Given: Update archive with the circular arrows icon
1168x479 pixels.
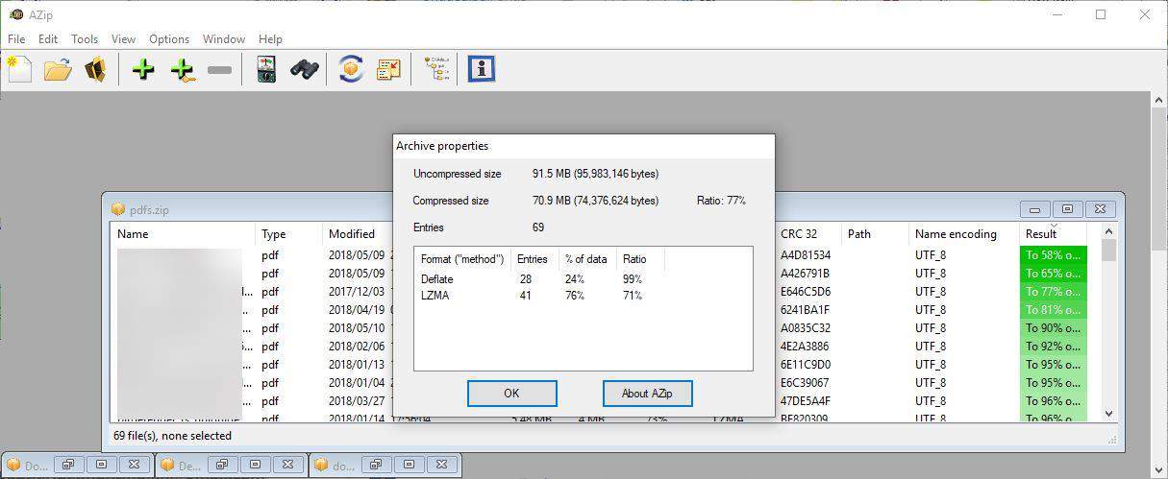Looking at the screenshot, I should tap(351, 69).
